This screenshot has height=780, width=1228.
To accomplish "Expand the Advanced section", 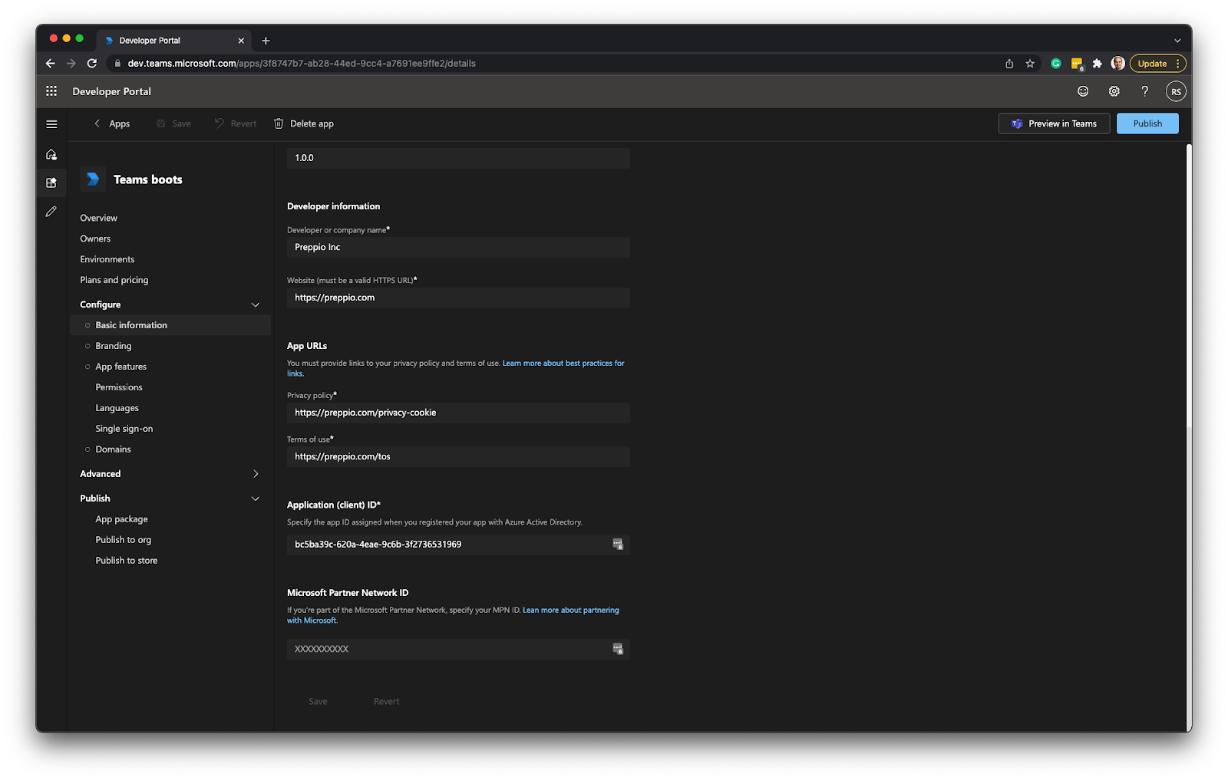I will click(x=256, y=474).
